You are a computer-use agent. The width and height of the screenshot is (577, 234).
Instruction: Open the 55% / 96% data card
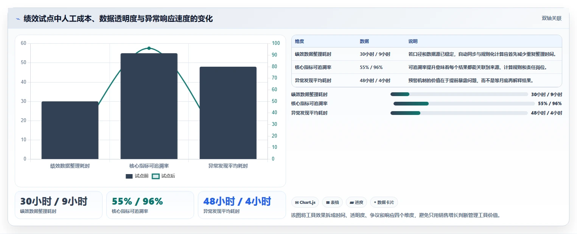tap(150, 205)
